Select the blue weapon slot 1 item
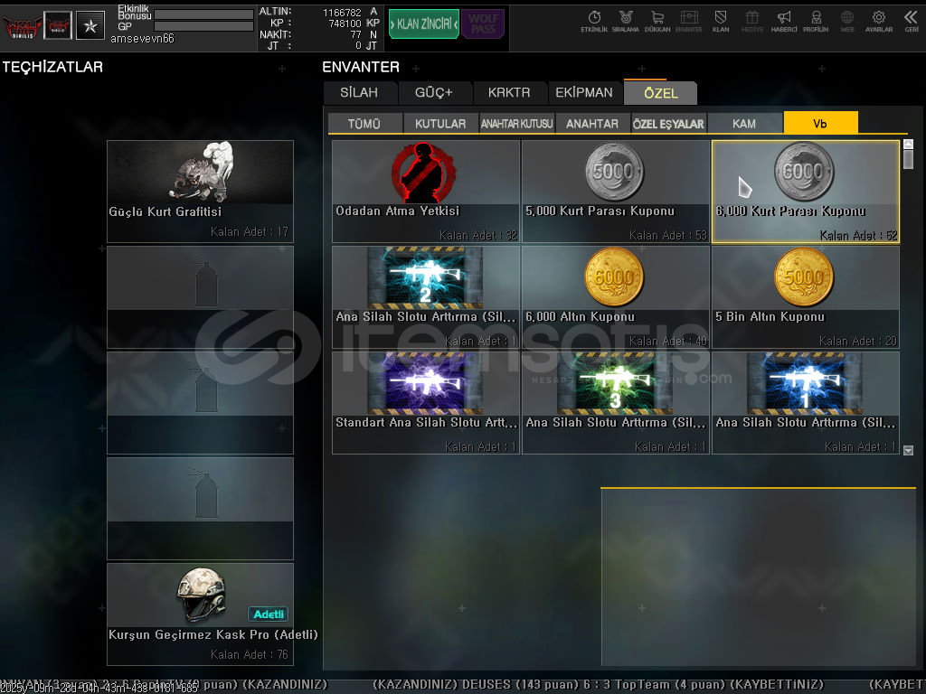926x694 pixels. [x=806, y=403]
